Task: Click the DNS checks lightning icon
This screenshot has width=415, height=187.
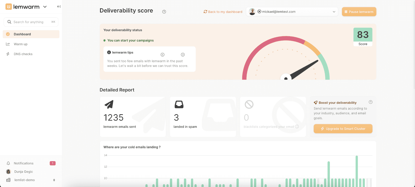Action: 8,54
